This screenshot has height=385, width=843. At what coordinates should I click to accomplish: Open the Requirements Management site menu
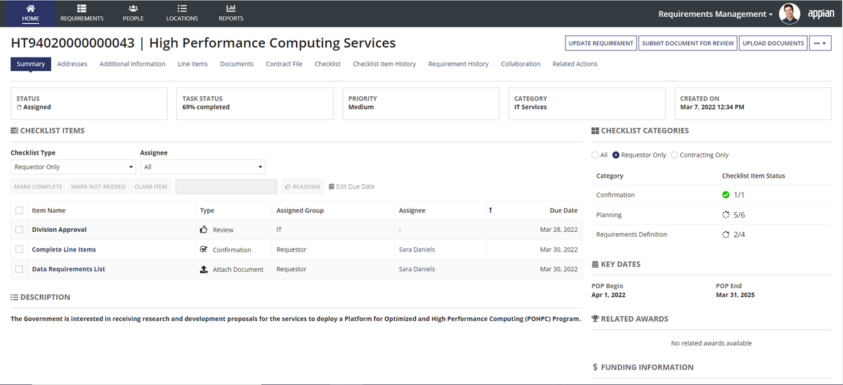(715, 14)
